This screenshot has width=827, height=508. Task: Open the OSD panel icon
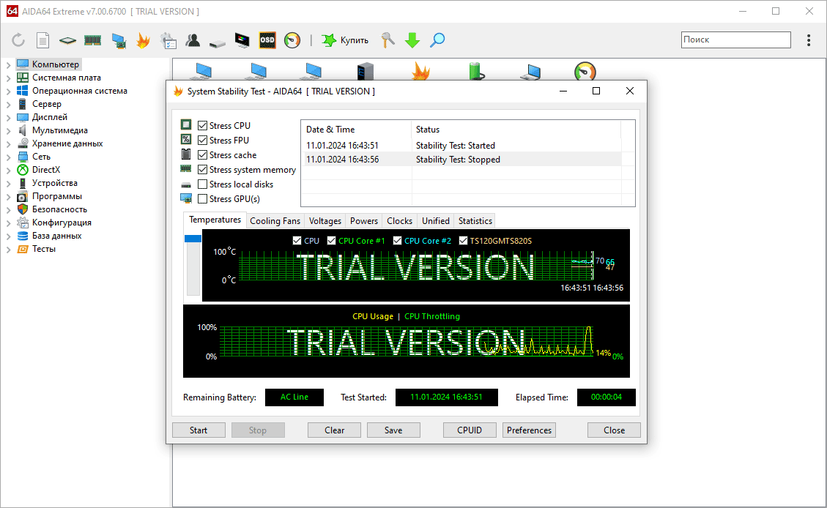coord(267,40)
